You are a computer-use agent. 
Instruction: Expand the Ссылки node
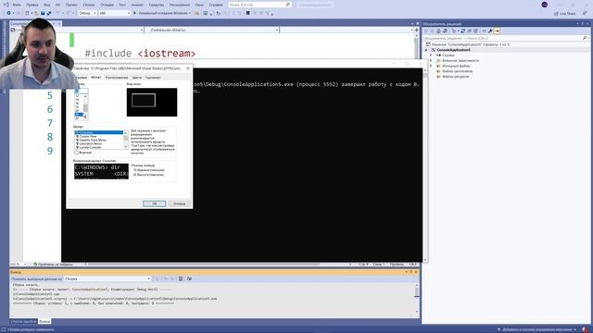(x=431, y=55)
